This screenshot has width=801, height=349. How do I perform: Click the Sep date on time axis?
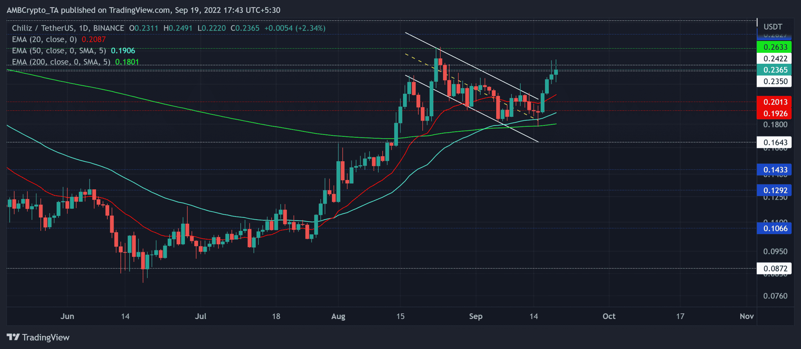click(x=476, y=316)
